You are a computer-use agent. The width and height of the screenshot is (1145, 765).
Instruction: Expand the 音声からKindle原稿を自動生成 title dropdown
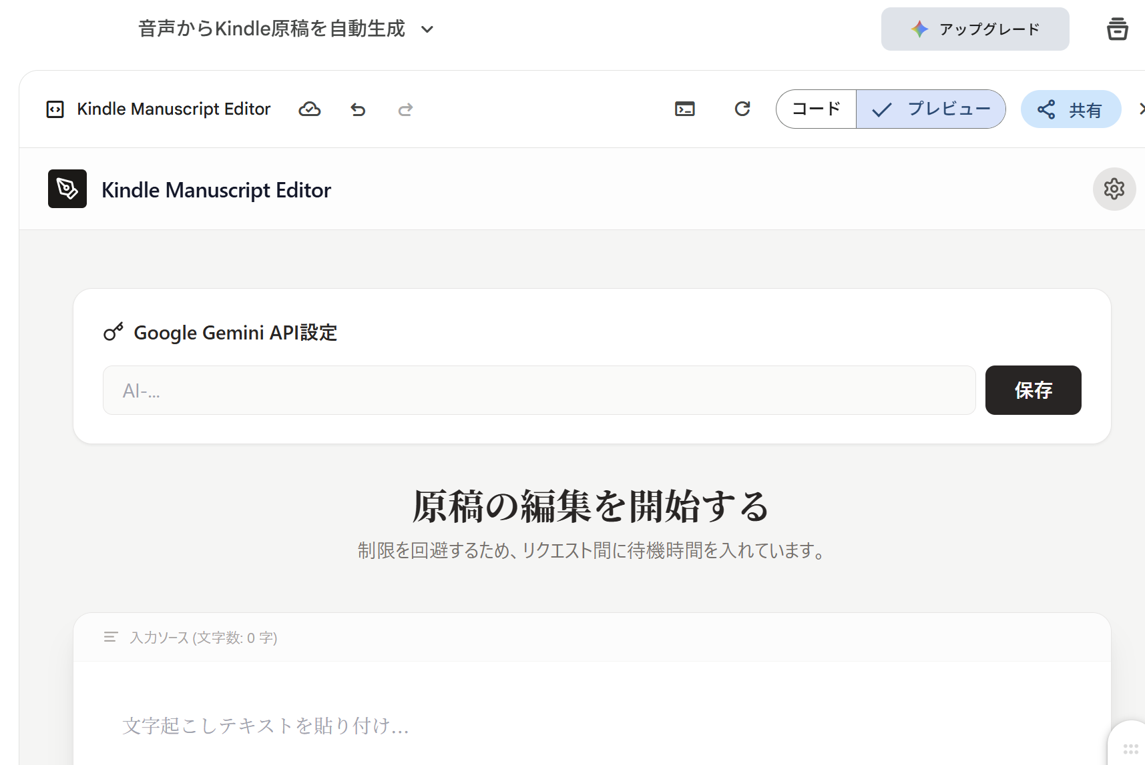[x=427, y=29]
